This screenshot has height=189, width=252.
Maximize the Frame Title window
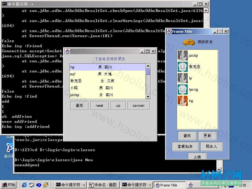pyautogui.click(x=220, y=31)
